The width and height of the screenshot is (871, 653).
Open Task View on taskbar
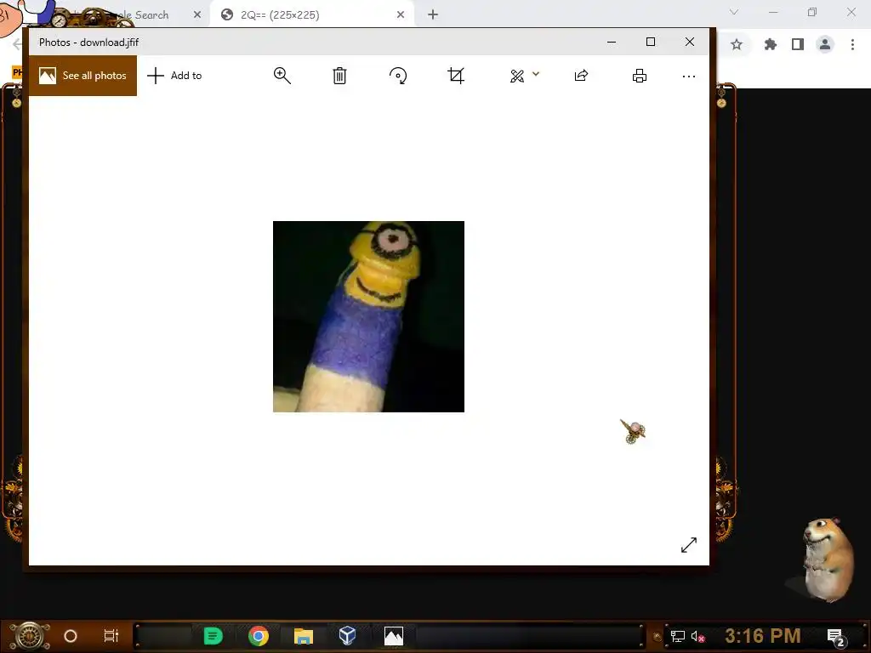(111, 636)
